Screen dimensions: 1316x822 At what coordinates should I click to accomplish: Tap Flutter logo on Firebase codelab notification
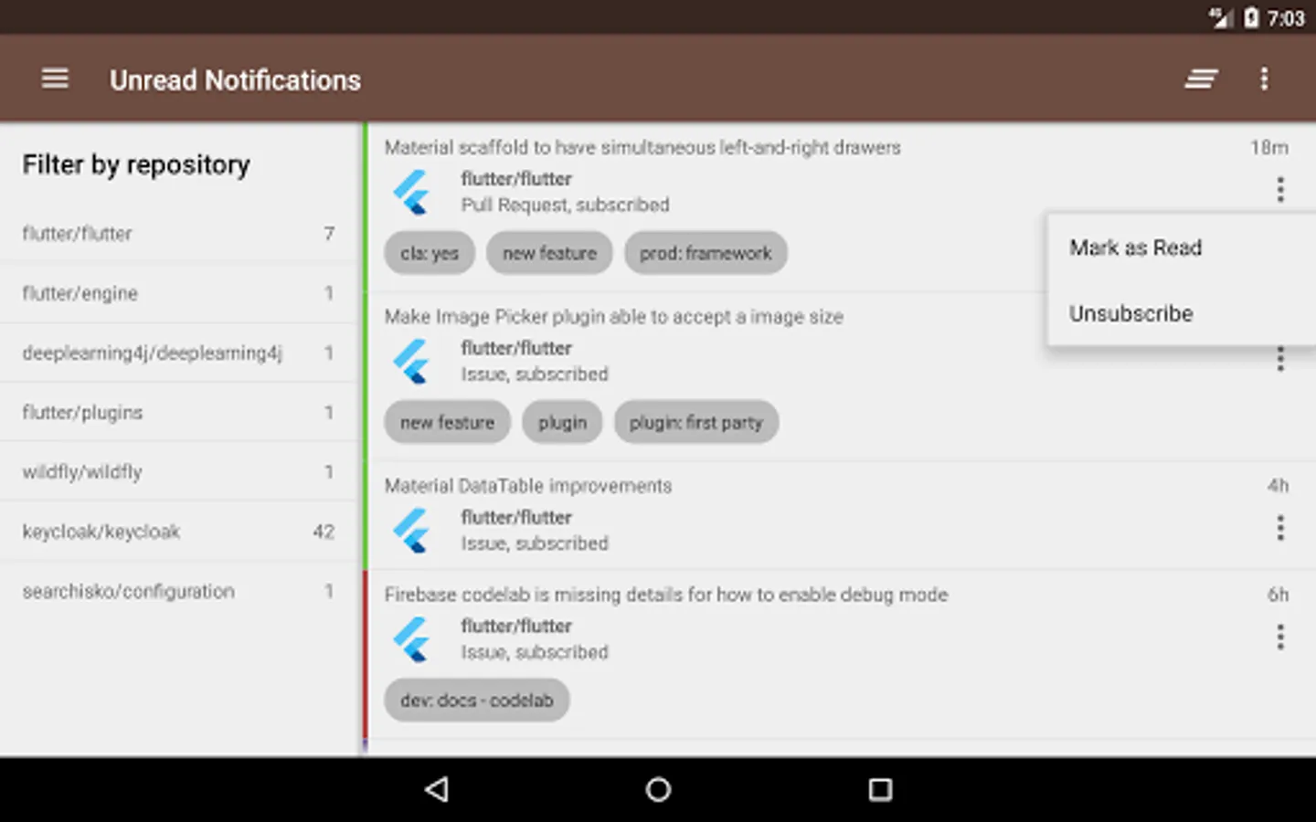coord(412,639)
